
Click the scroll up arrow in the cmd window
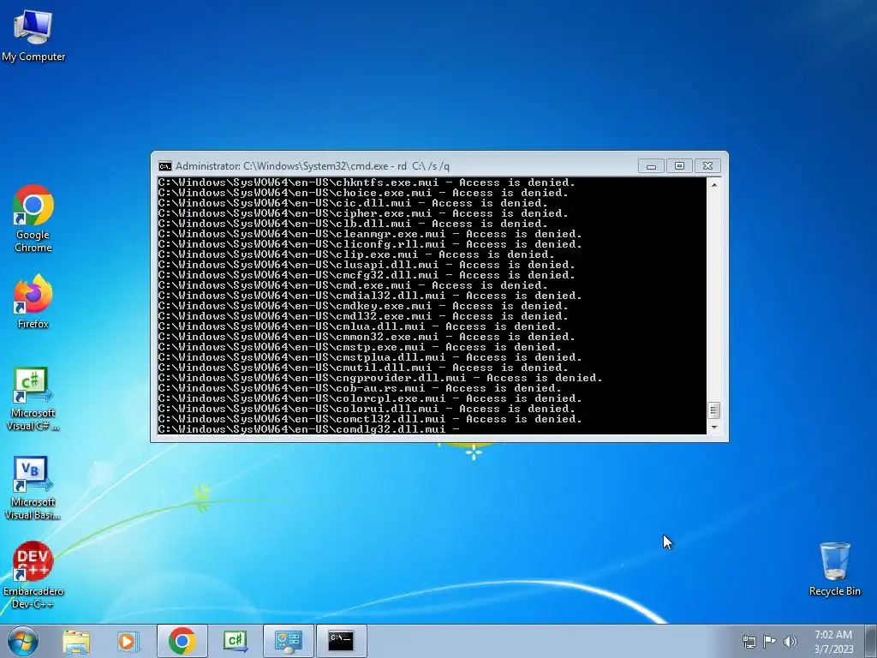(x=713, y=184)
